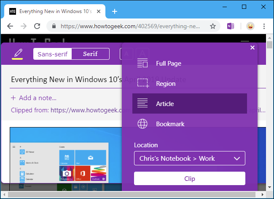Select the Article clip mode
274x199 pixels.
pyautogui.click(x=190, y=103)
